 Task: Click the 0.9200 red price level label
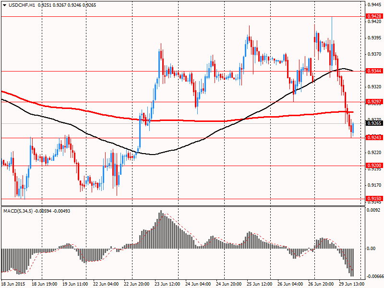click(375, 166)
